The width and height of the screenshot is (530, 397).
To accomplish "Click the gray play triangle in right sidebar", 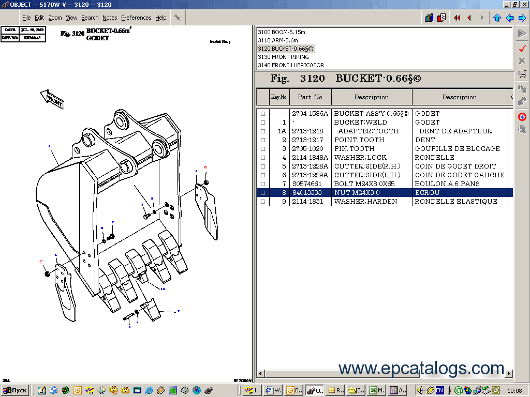I will tap(522, 34).
